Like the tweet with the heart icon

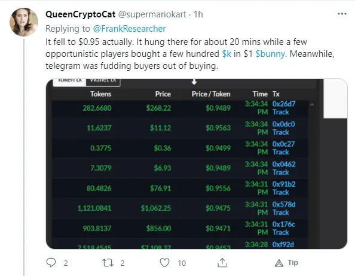click(x=164, y=263)
